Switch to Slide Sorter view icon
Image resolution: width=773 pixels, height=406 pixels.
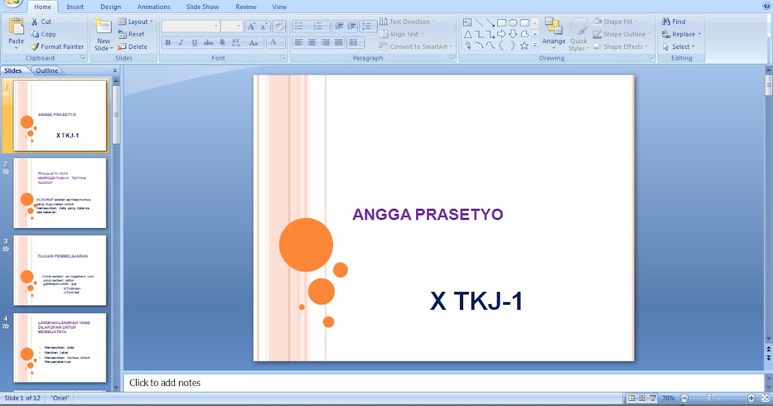tap(642, 398)
